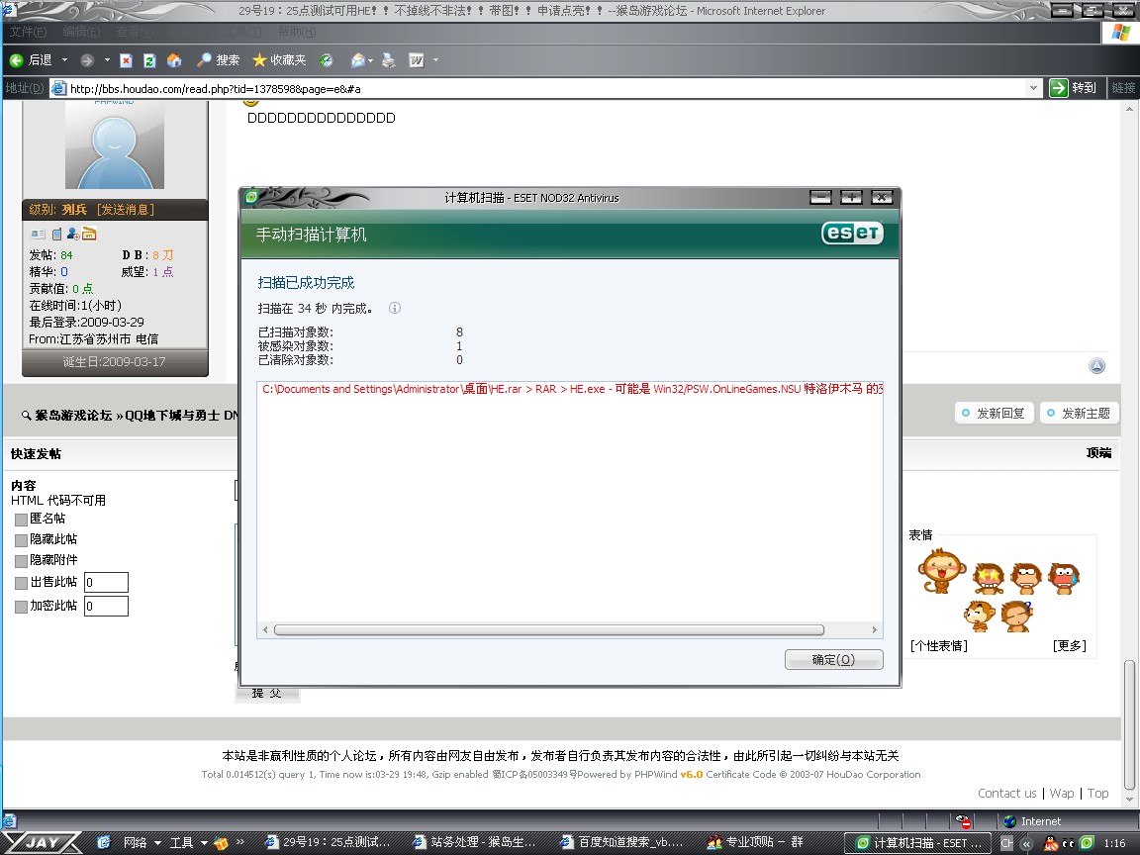
Task: Click the 加密此帖 value input field
Action: click(106, 606)
